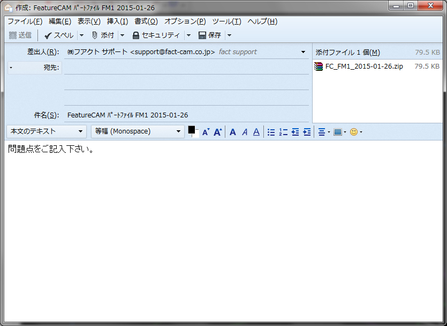Image resolution: width=447 pixels, height=326 pixels.
Task: Open font 等幅 (Monospace) dropdown
Action: [138, 131]
